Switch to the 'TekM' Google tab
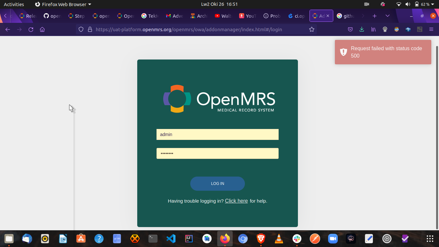 (x=150, y=16)
